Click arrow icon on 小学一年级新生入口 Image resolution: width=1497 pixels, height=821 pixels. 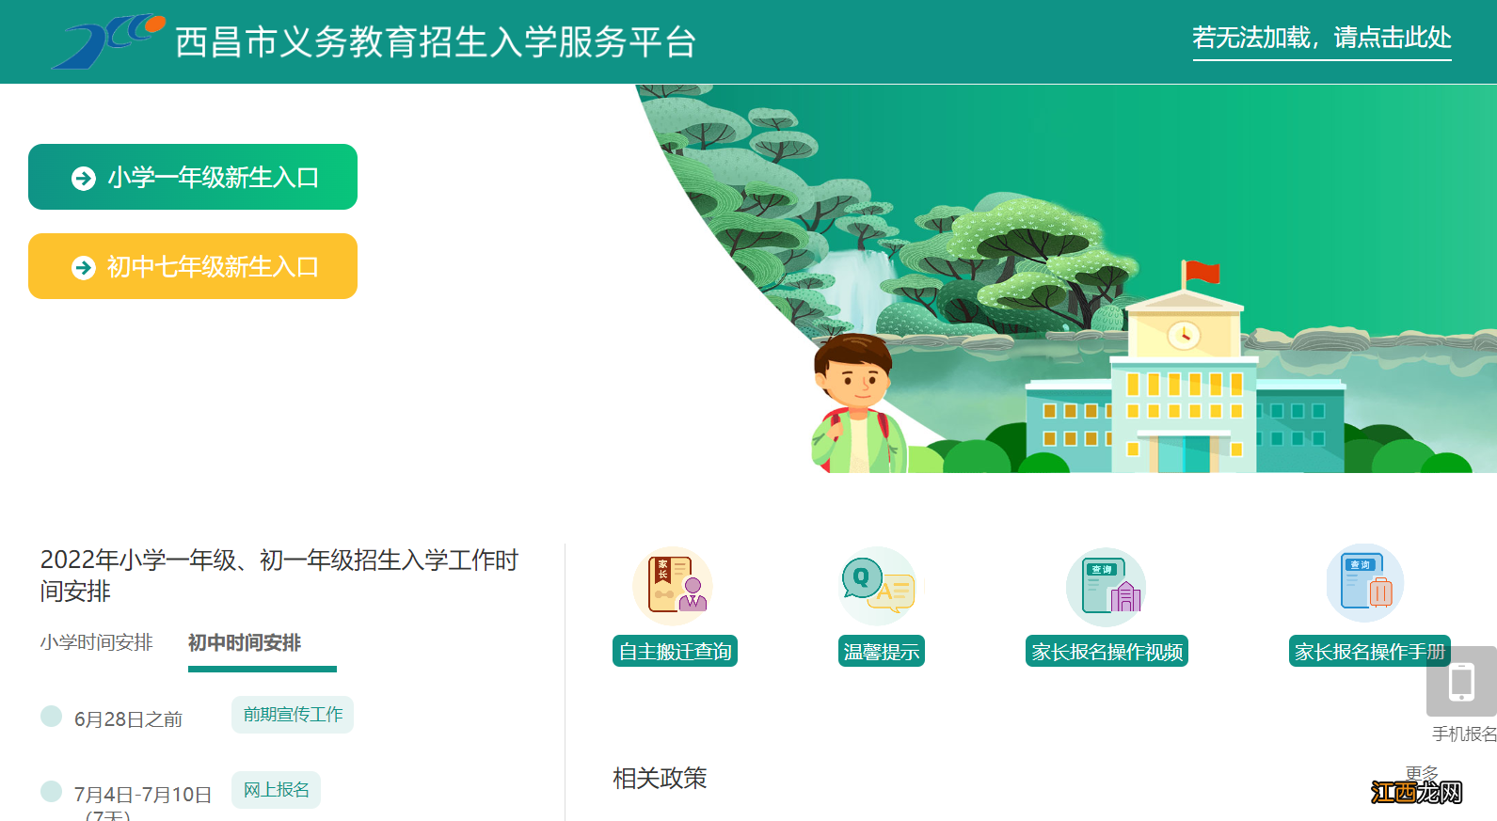tap(84, 178)
